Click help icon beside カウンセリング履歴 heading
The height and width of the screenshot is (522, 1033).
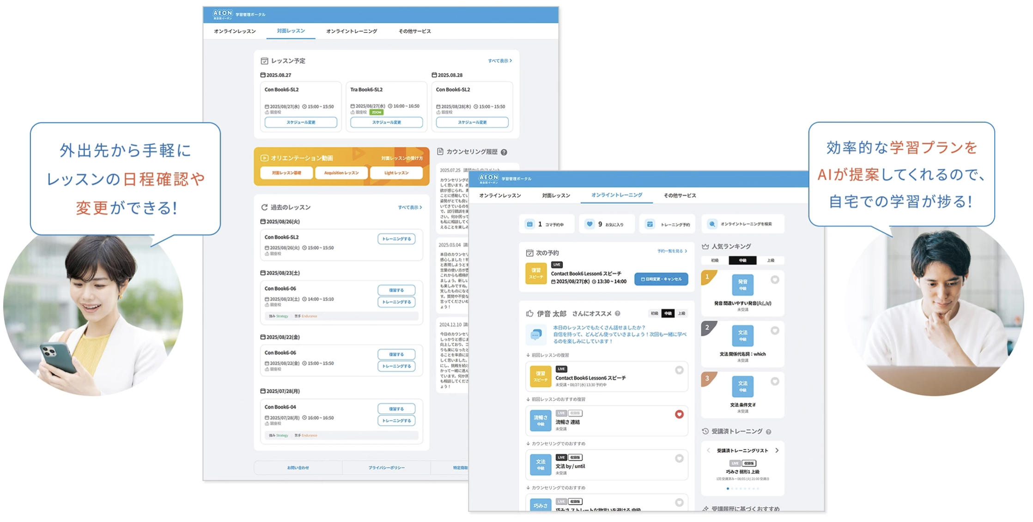(504, 152)
